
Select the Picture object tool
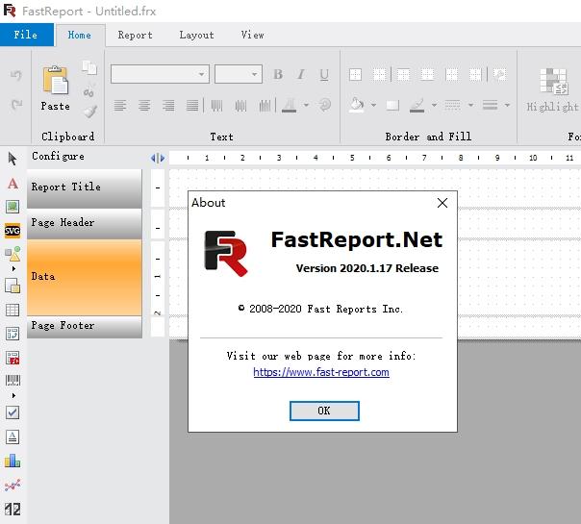(13, 207)
